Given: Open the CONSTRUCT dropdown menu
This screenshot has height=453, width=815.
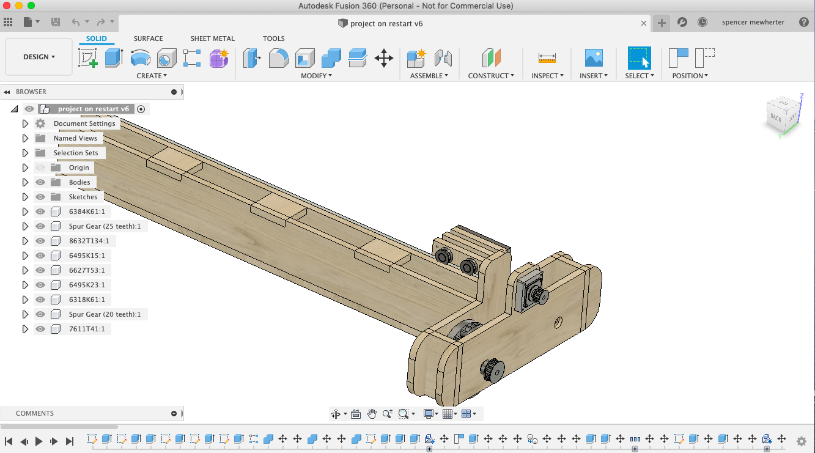Looking at the screenshot, I should [x=491, y=76].
